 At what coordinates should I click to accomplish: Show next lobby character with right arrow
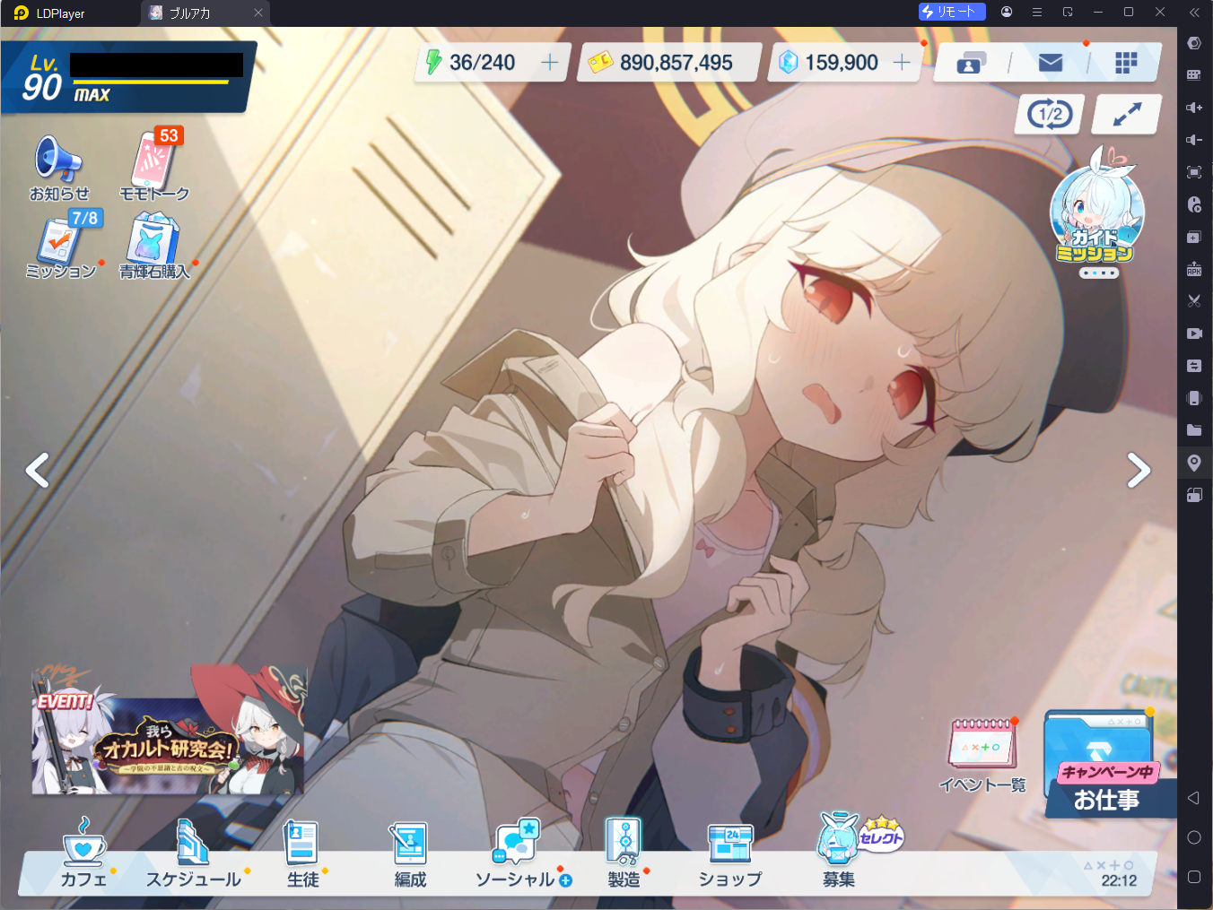(x=1139, y=470)
